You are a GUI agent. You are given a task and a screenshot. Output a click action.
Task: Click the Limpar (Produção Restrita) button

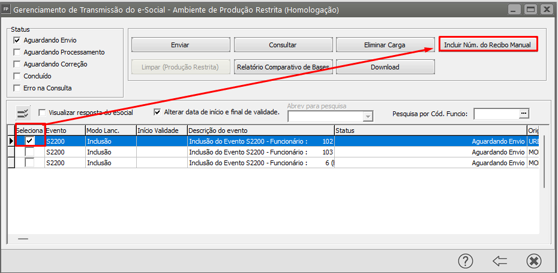click(x=180, y=66)
